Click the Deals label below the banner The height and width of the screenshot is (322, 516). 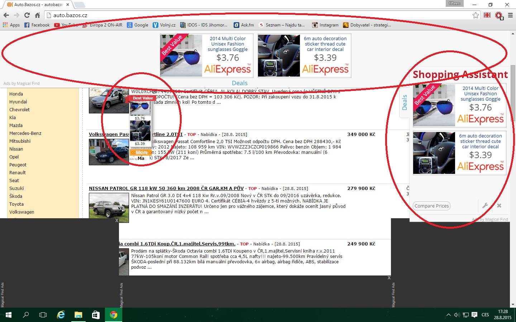pos(240,83)
